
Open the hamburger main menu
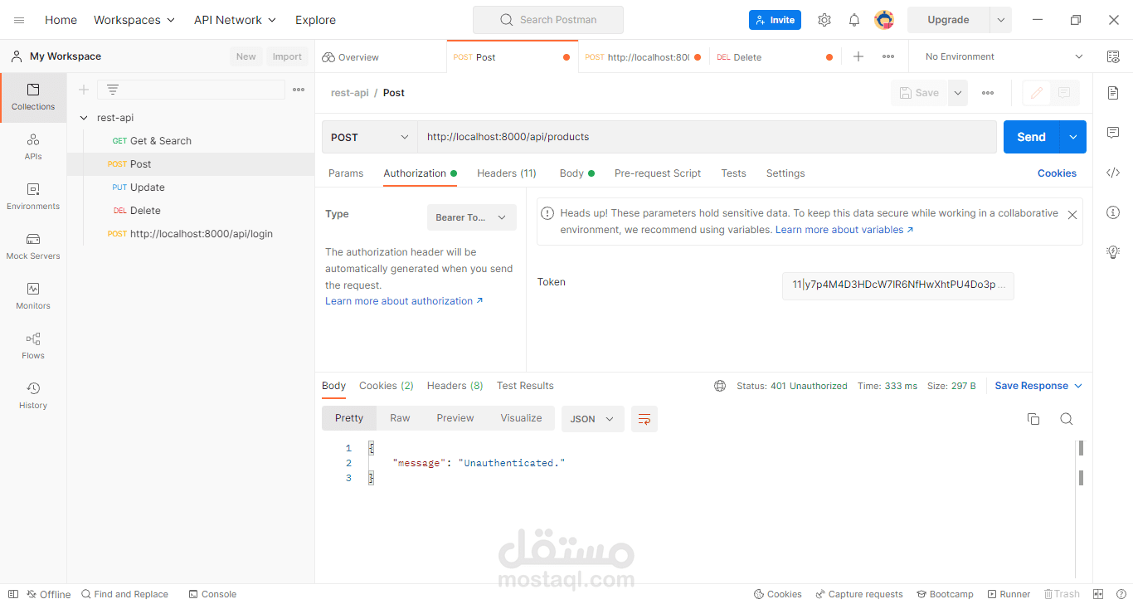pyautogui.click(x=19, y=20)
